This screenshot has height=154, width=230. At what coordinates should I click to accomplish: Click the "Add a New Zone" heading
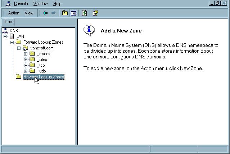(x=121, y=31)
